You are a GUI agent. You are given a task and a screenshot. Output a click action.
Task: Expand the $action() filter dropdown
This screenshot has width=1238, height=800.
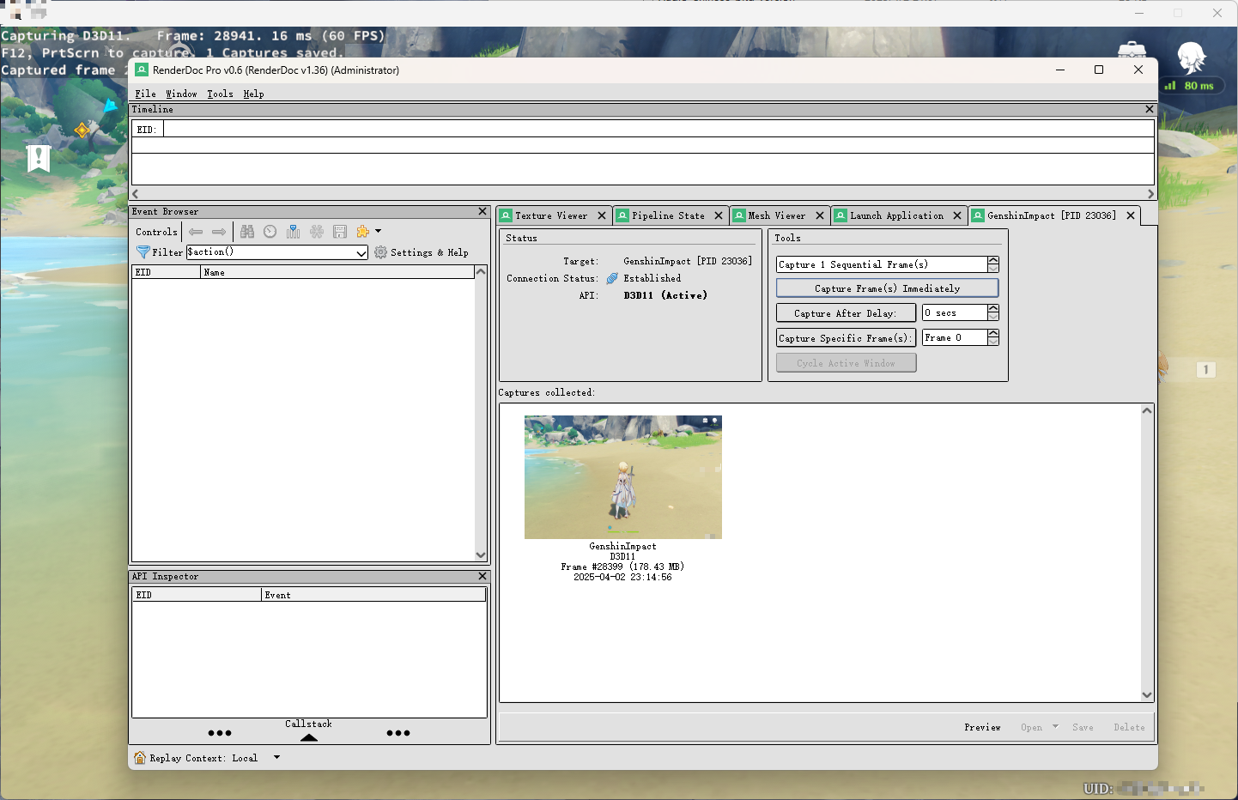361,252
